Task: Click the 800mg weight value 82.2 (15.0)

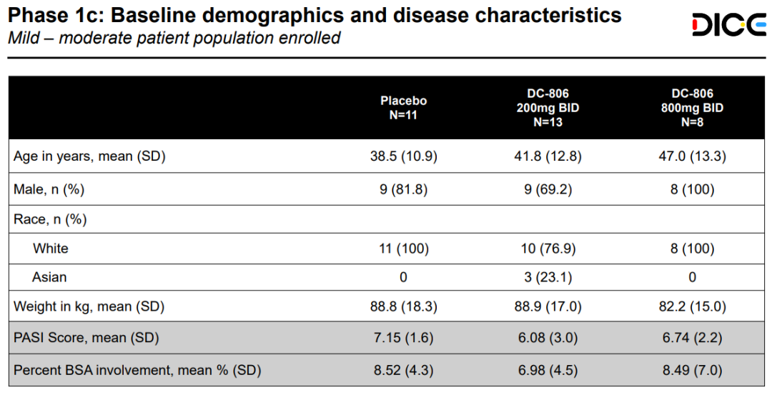Action: click(692, 306)
